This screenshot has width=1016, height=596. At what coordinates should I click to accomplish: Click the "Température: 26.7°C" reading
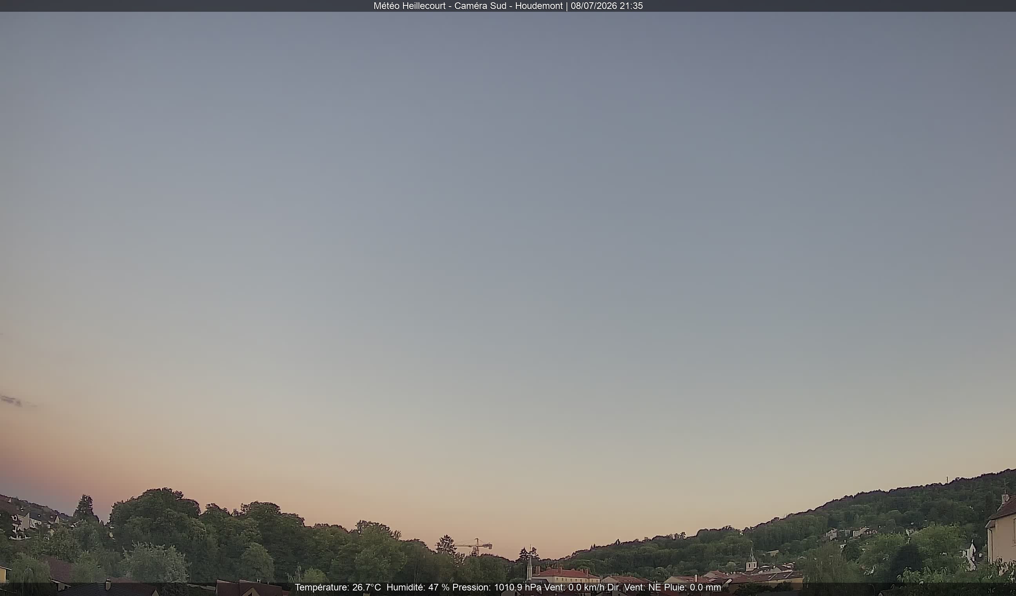coord(338,587)
